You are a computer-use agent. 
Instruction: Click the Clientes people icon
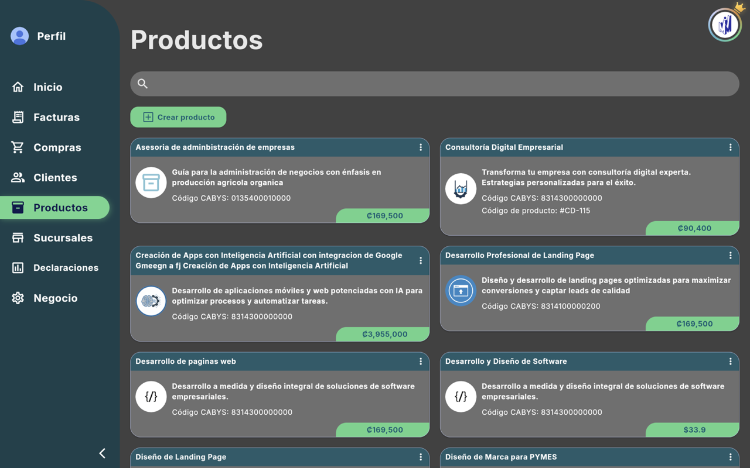click(x=18, y=177)
